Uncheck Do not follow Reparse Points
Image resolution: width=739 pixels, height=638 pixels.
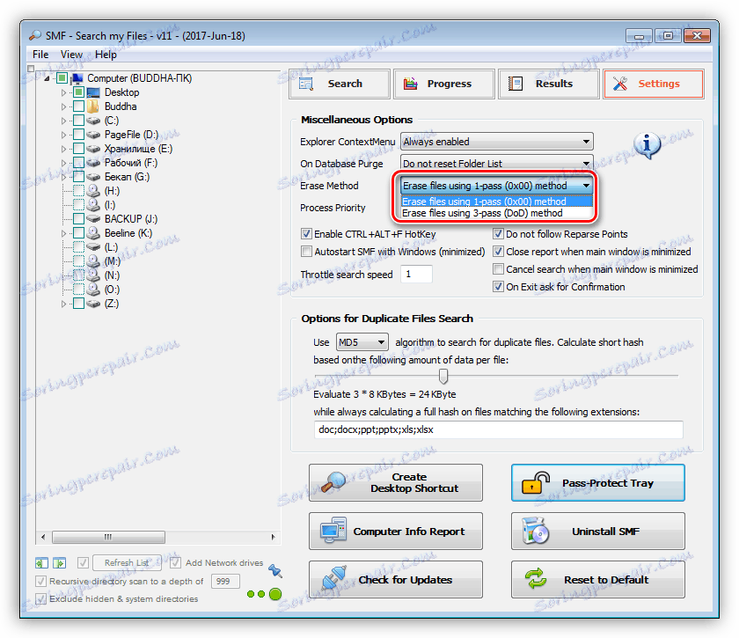(498, 234)
